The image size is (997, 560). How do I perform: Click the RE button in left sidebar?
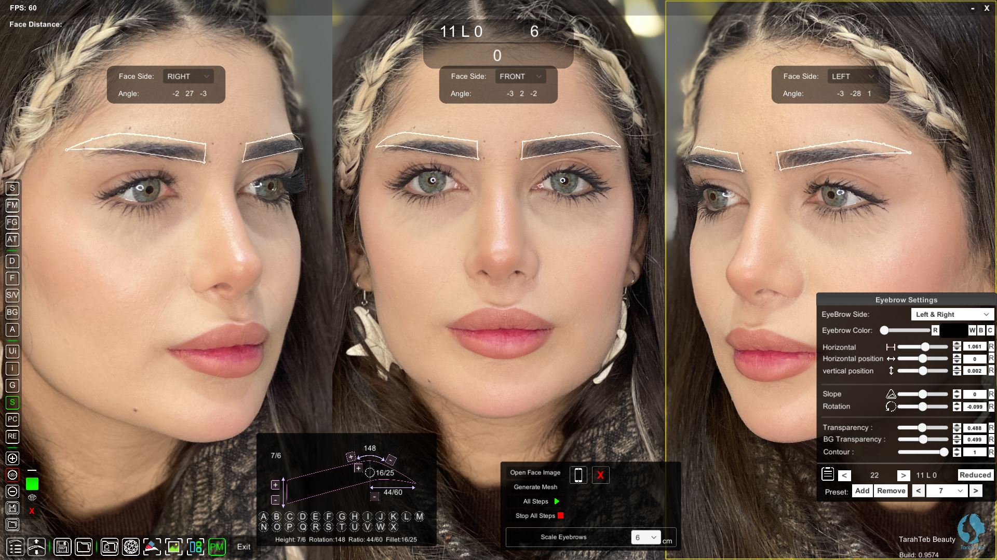12,437
